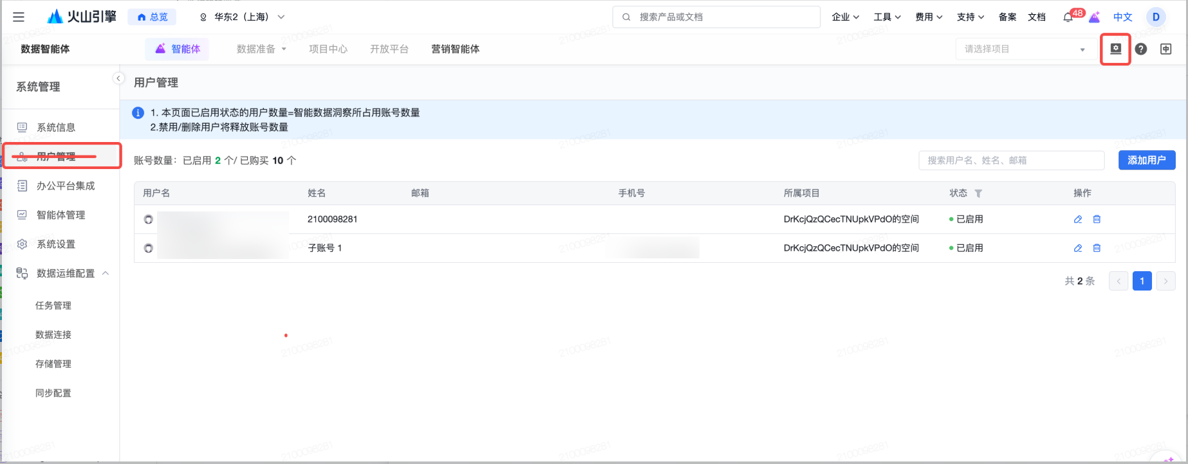Click the user name search field
Image resolution: width=1188 pixels, height=464 pixels.
(x=1012, y=160)
